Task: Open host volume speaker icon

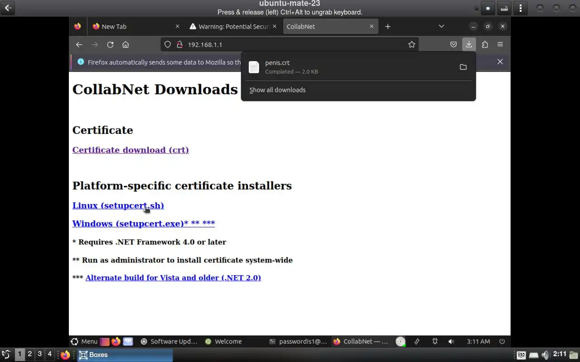Action: pos(546,355)
